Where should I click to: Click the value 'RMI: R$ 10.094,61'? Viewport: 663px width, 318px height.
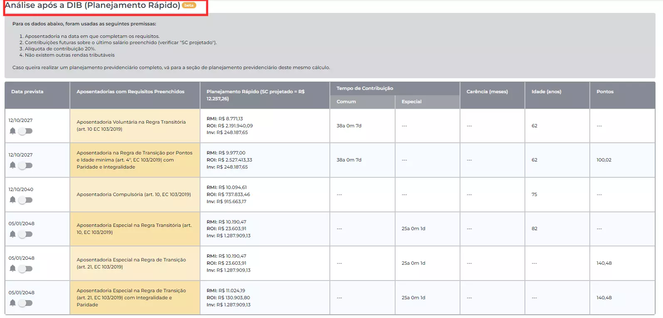pos(226,187)
